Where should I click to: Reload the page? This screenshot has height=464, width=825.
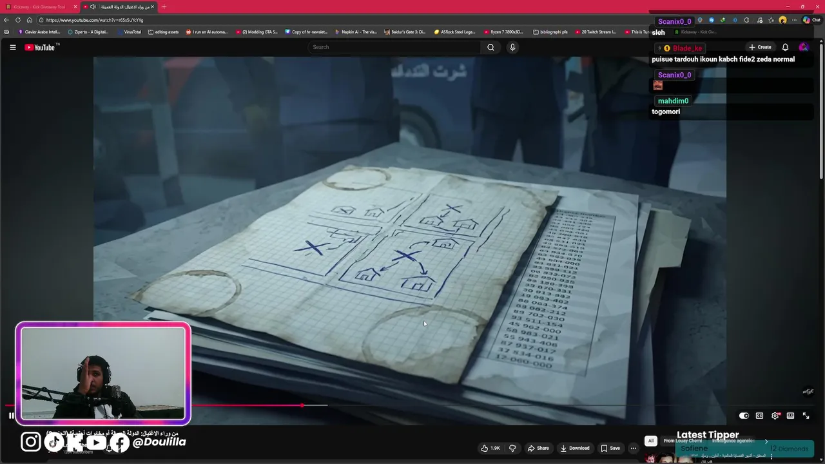click(x=18, y=20)
